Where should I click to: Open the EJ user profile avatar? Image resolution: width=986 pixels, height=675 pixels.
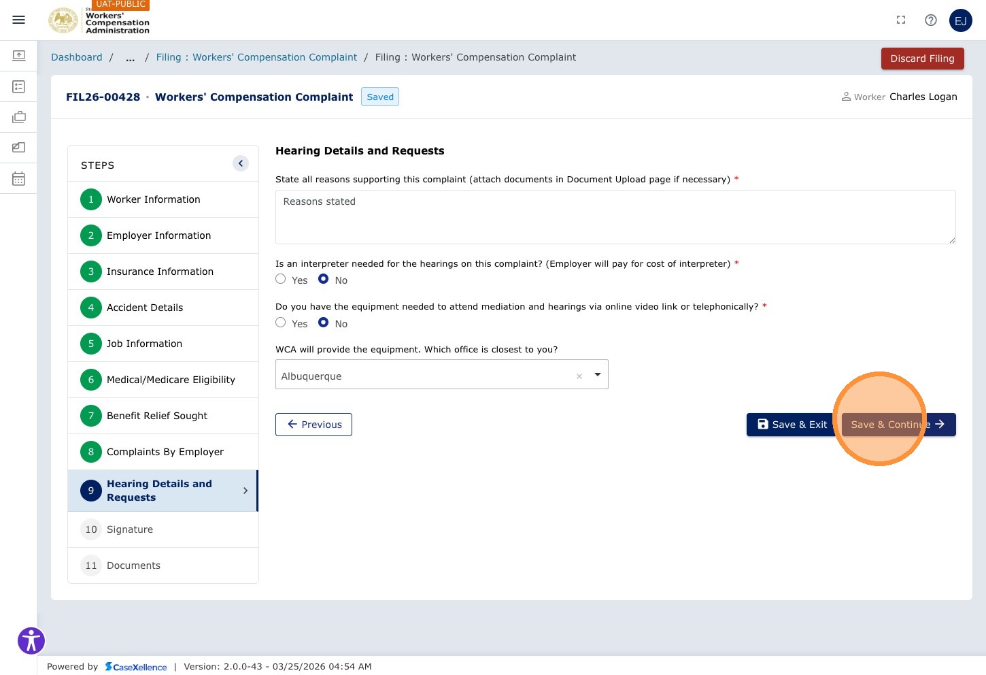click(961, 20)
